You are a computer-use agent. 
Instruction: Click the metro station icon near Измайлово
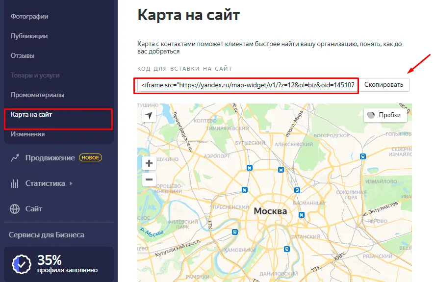(x=362, y=156)
